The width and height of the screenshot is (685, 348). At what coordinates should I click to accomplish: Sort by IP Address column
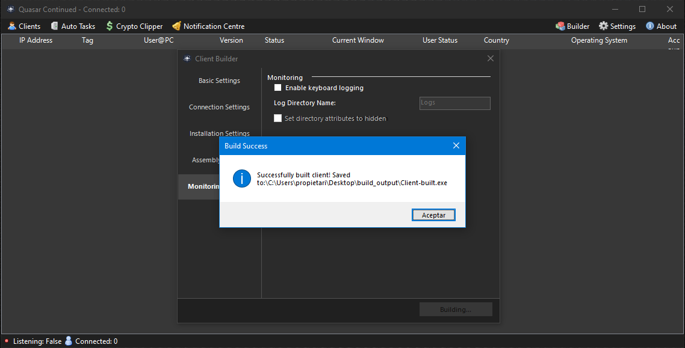coord(36,40)
